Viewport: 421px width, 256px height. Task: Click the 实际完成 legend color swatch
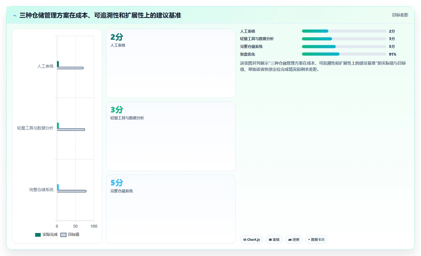pos(38,235)
